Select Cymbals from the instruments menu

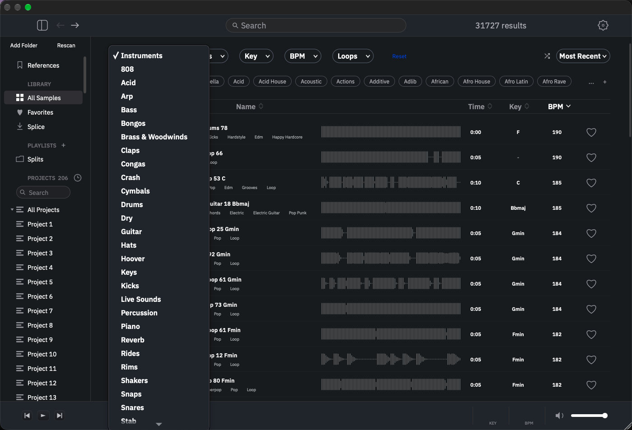[159, 191]
